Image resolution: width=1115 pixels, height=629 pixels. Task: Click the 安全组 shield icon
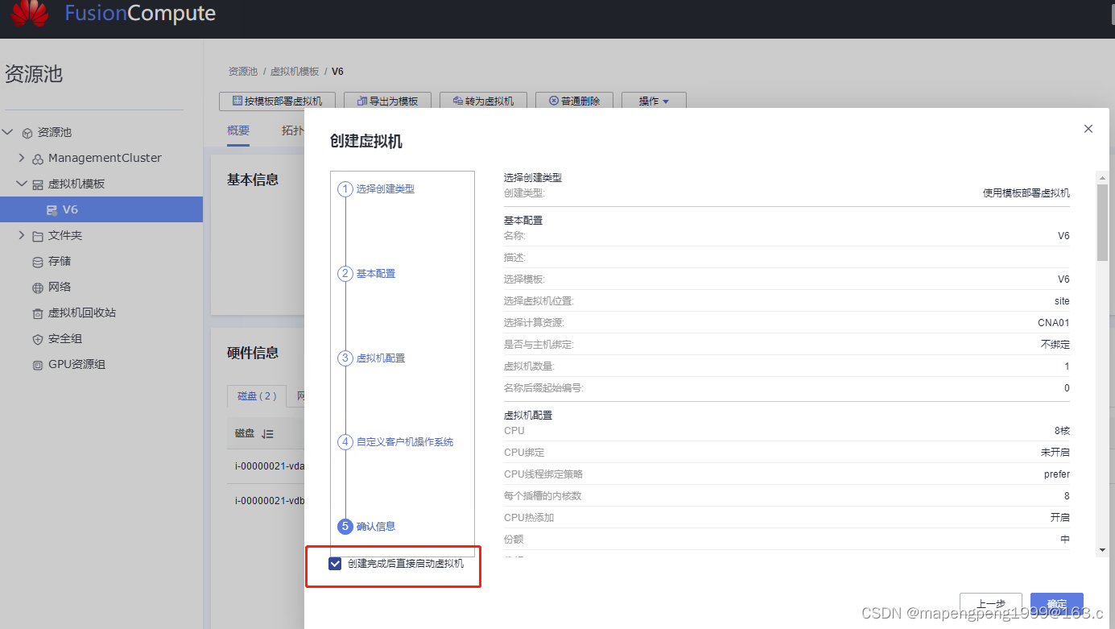click(x=38, y=339)
